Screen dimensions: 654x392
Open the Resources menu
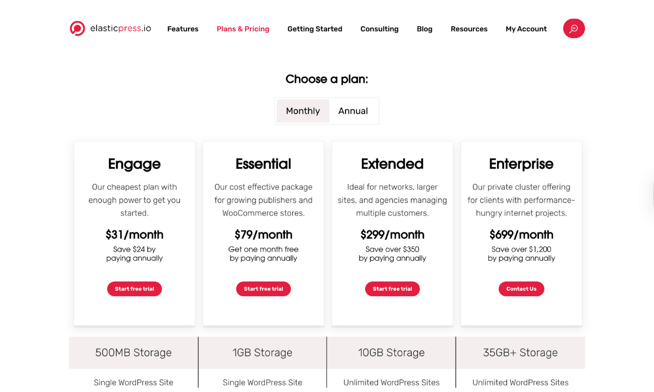pos(469,29)
